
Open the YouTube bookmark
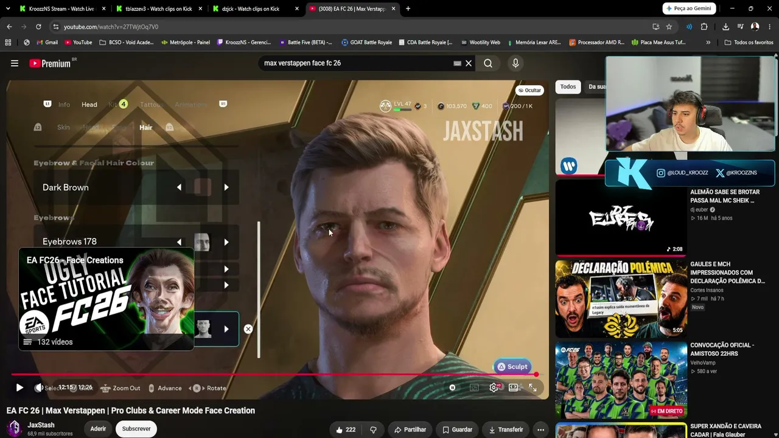pos(78,43)
